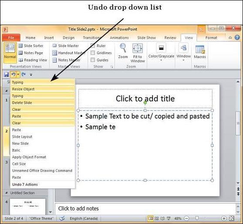Select Unnamed Office Drawing Command entry
Viewport: 243px width, 224px height.
[x=43, y=171]
